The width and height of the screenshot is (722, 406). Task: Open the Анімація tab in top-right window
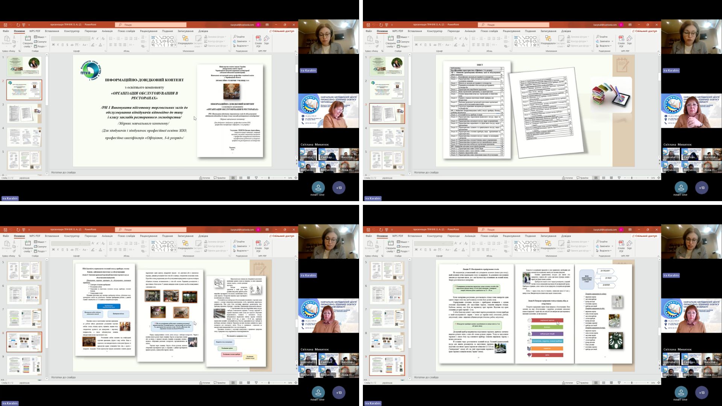pos(470,31)
